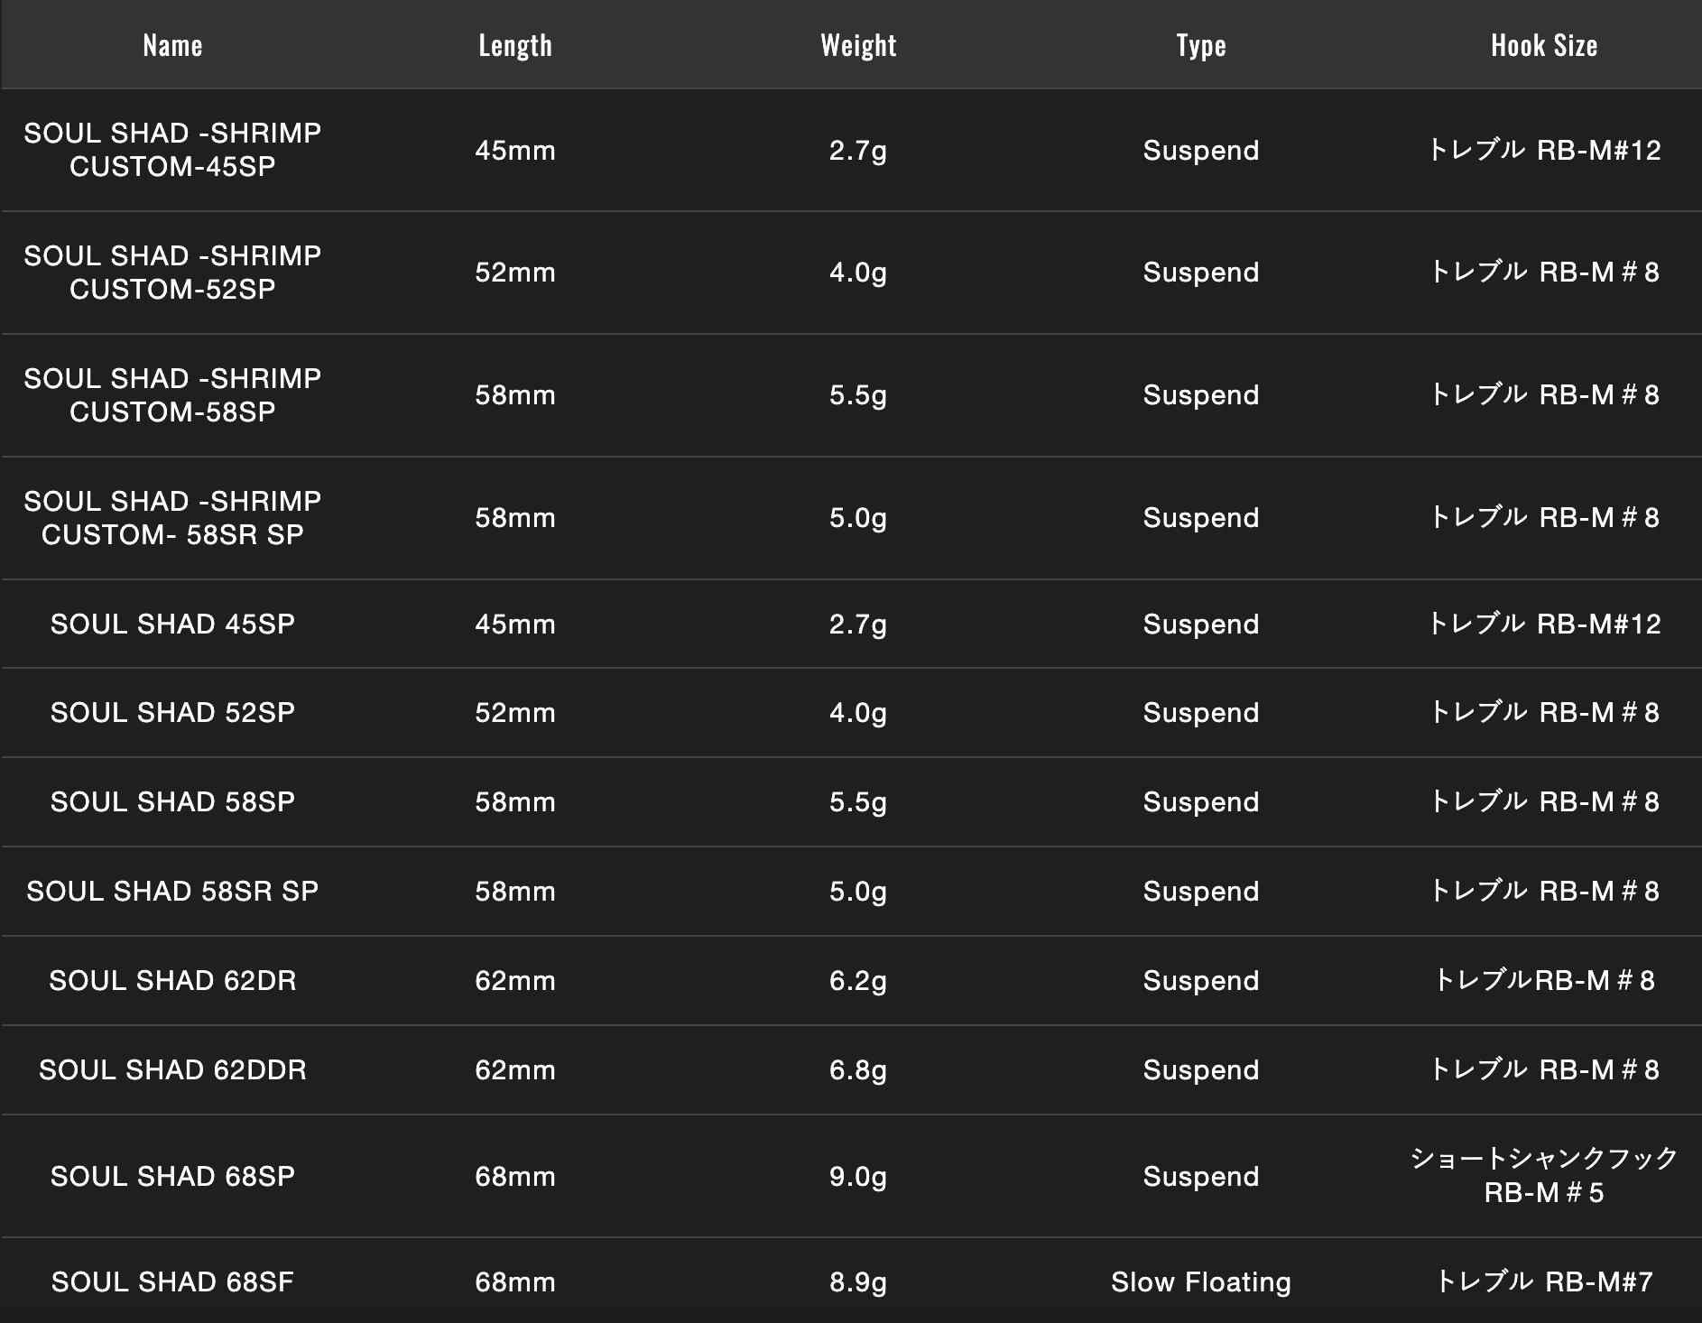
Task: Click SOUL SHAD -SHRIMP CUSTOM- 58SR SP name
Action: pyautogui.click(x=172, y=518)
